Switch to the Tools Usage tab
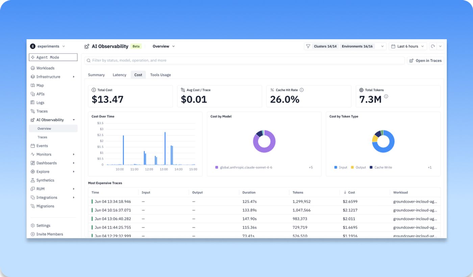 160,75
